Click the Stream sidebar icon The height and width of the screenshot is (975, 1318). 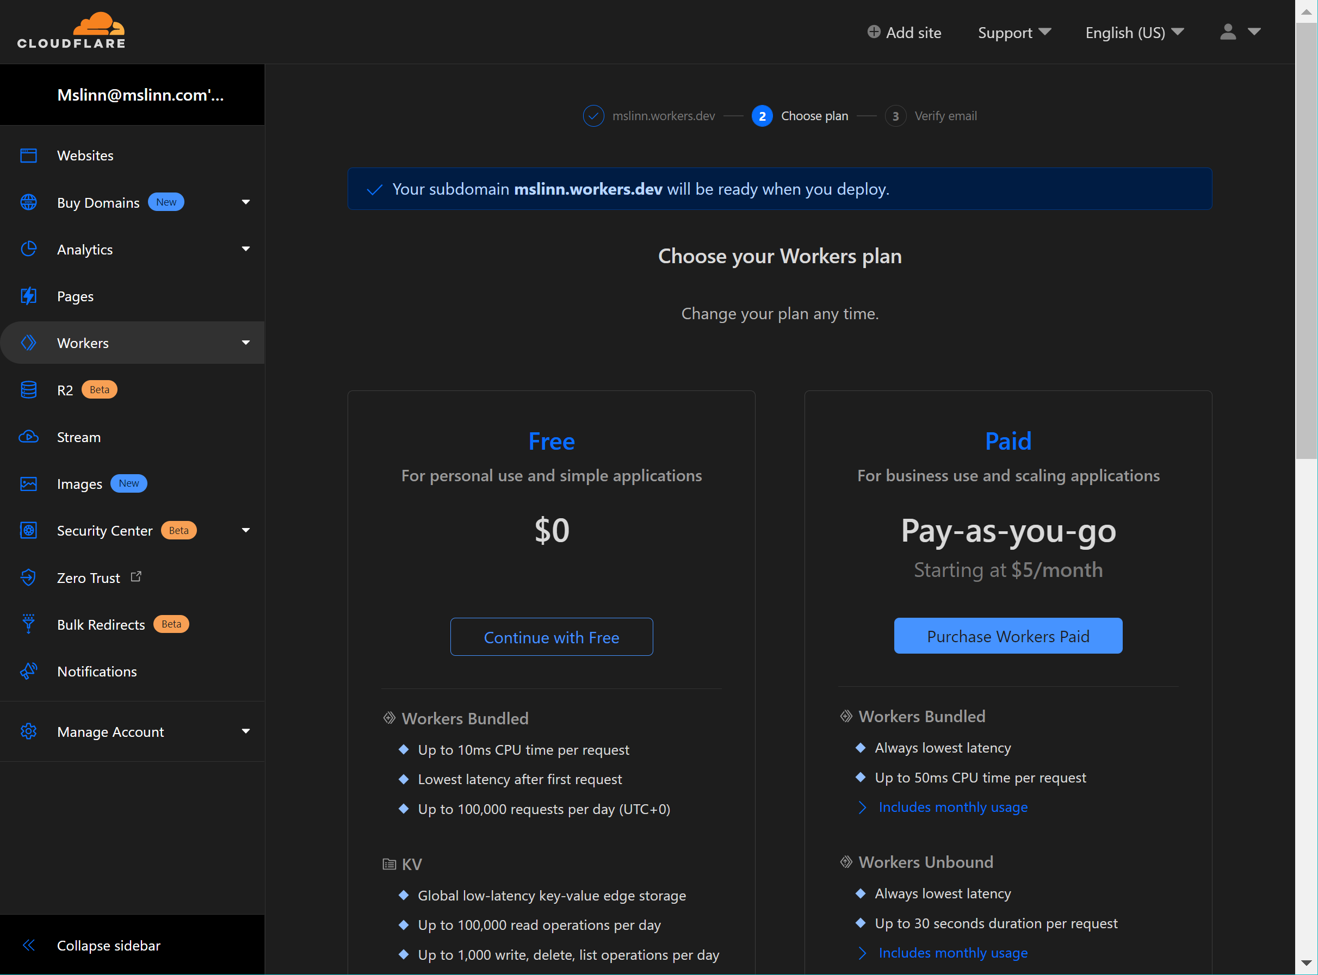pos(29,436)
